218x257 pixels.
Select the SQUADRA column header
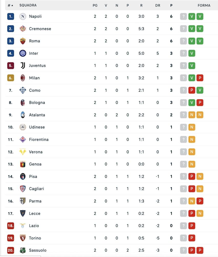pyautogui.click(x=28, y=5)
